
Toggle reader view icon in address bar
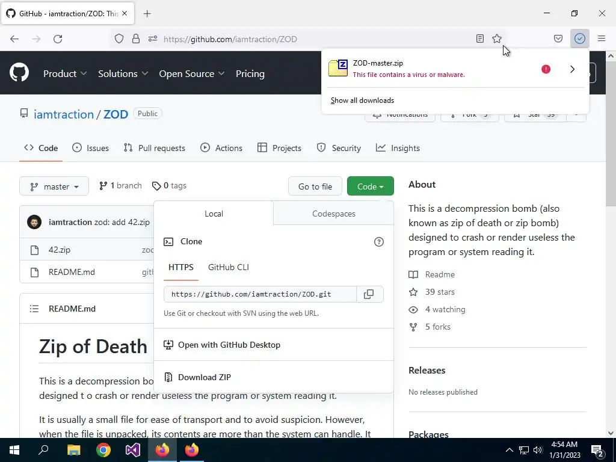click(479, 38)
